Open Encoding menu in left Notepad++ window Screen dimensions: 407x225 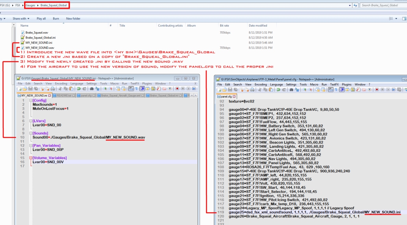click(x=61, y=83)
